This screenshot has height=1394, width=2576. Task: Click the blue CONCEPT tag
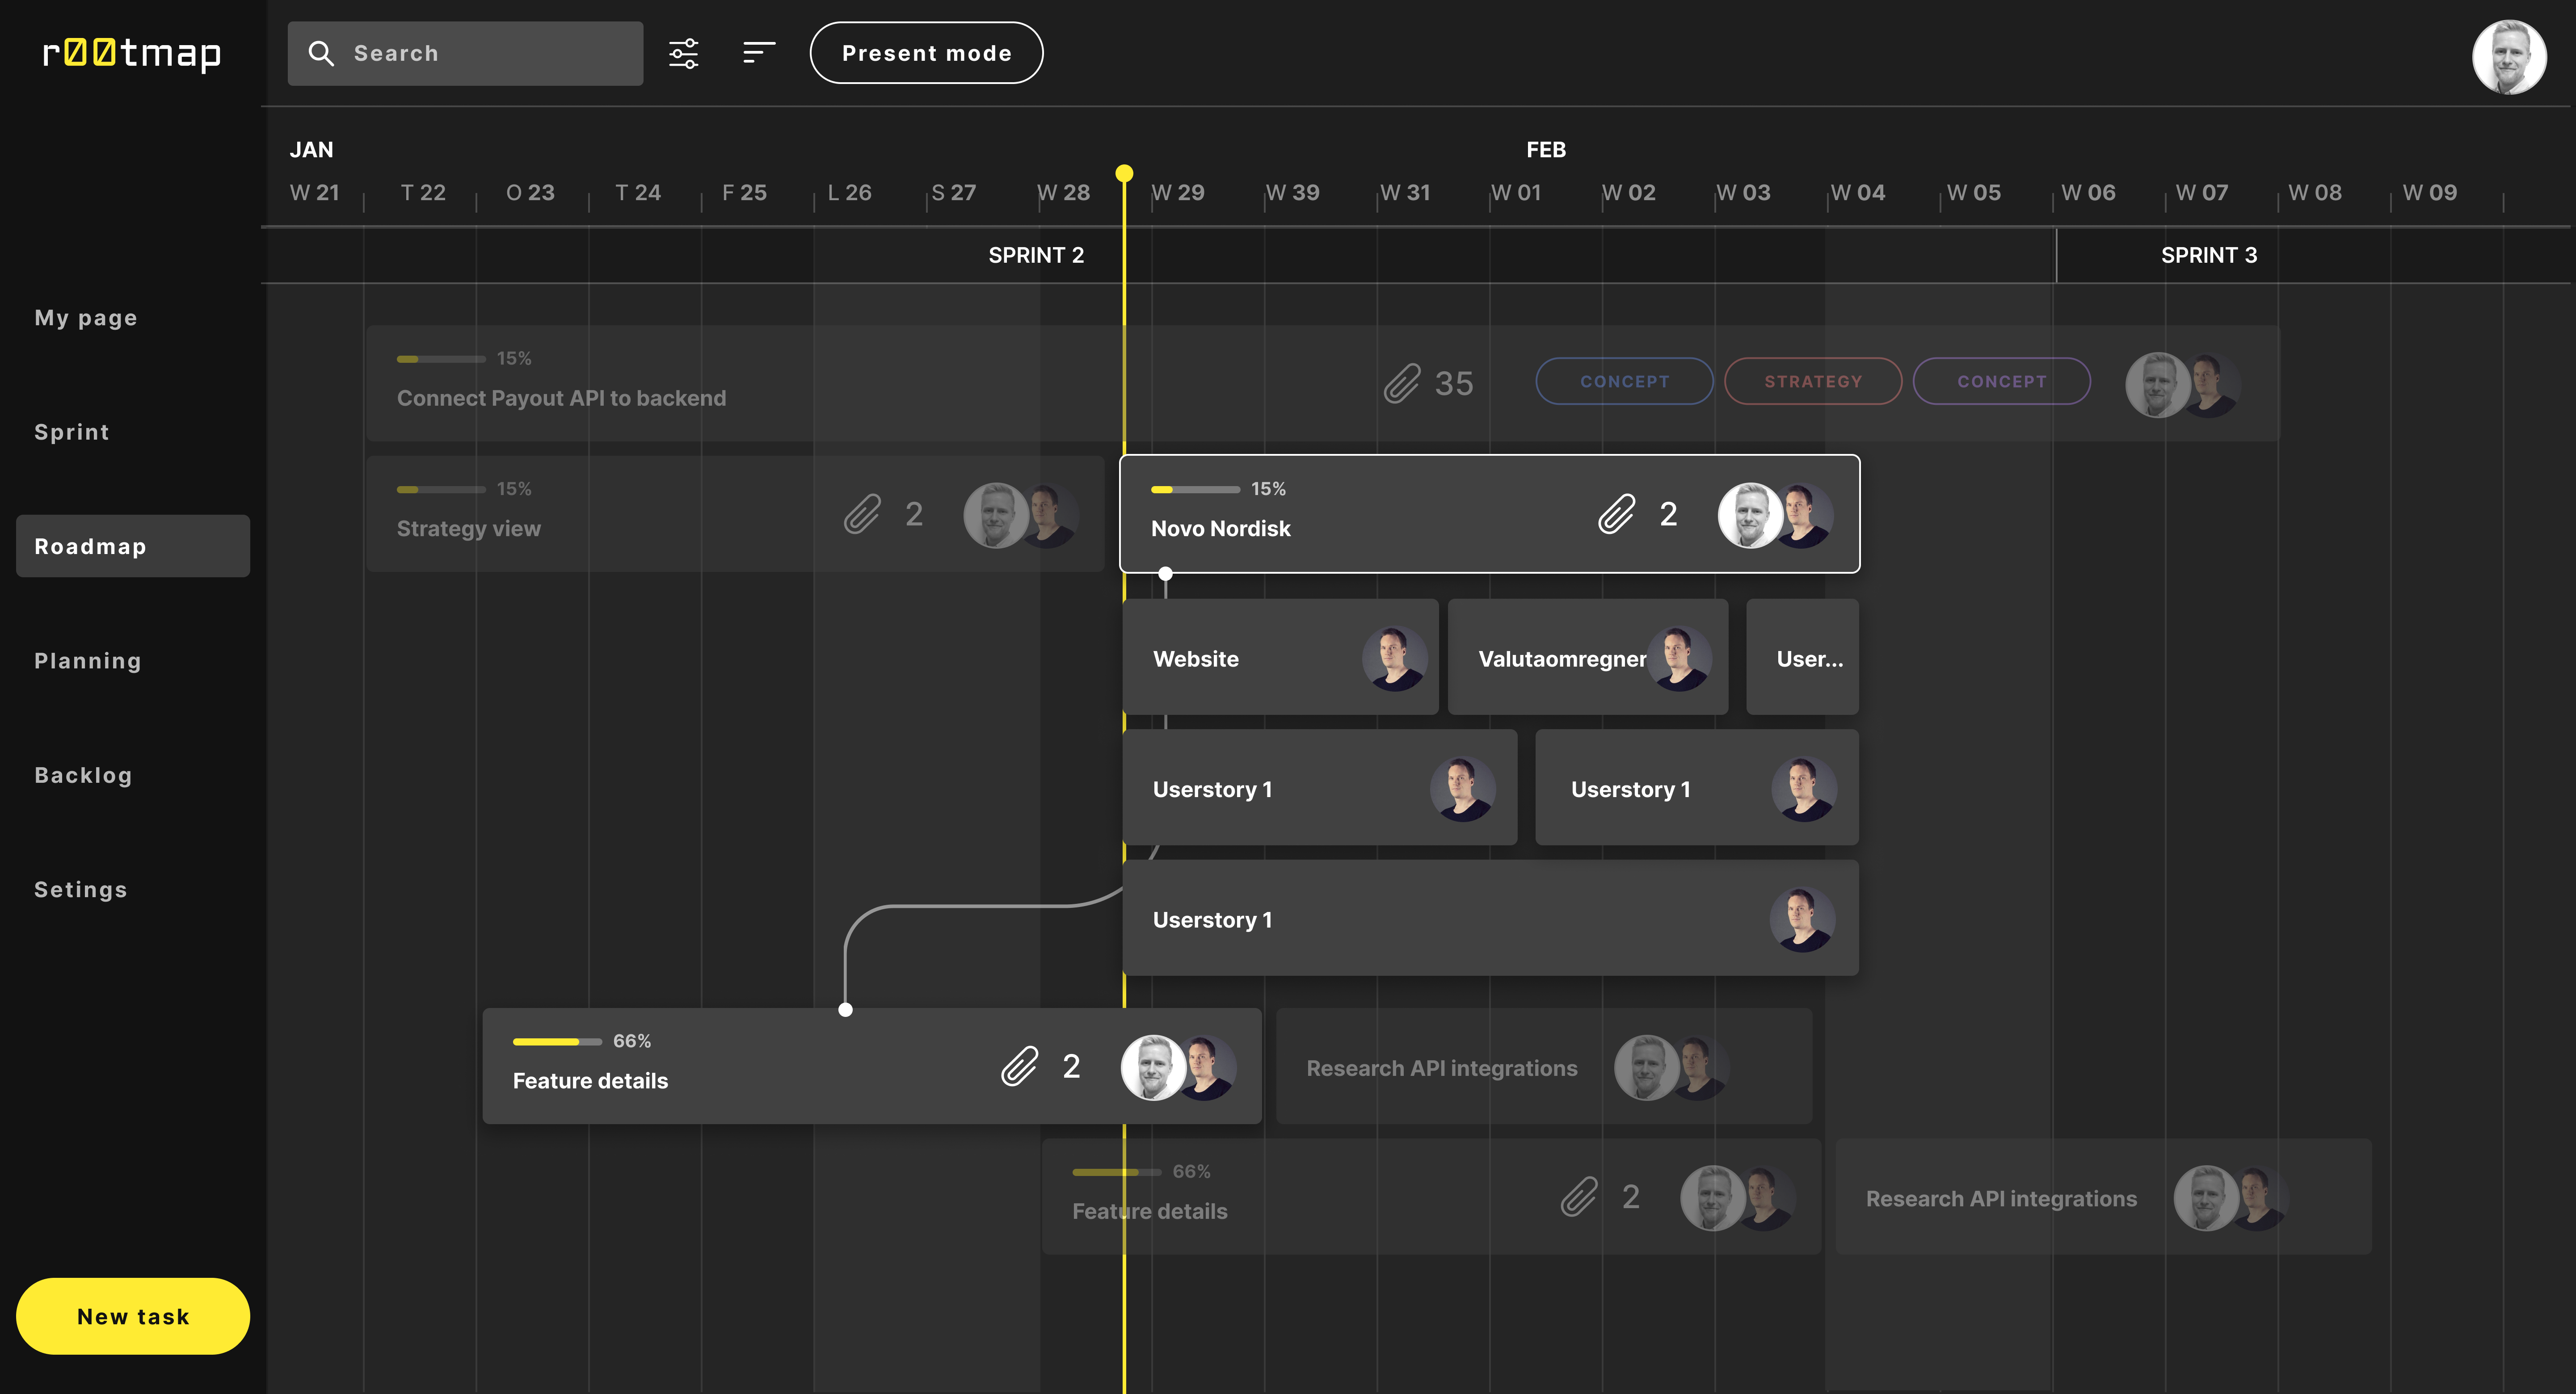(x=1624, y=381)
